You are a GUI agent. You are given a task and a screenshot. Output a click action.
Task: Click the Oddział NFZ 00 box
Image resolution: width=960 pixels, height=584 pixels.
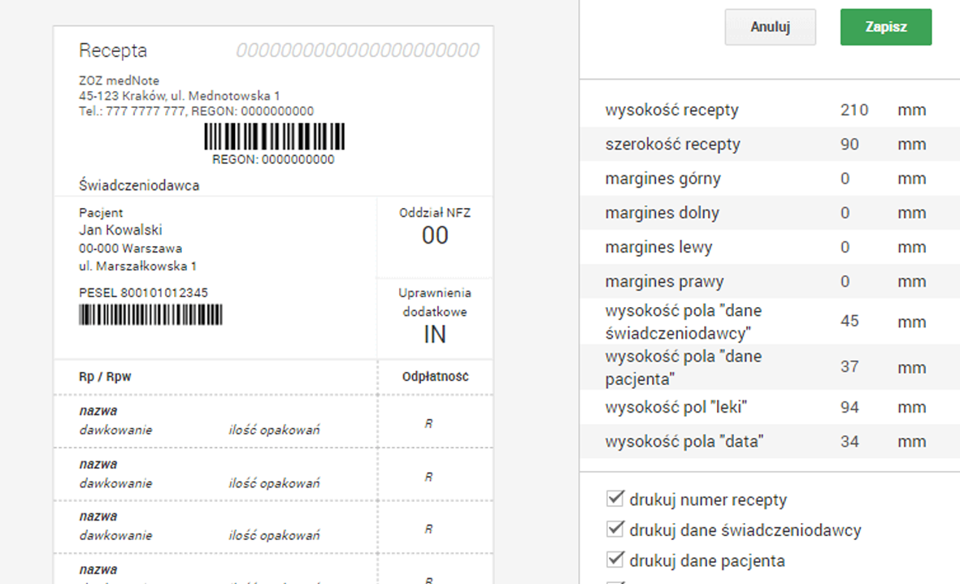point(435,237)
